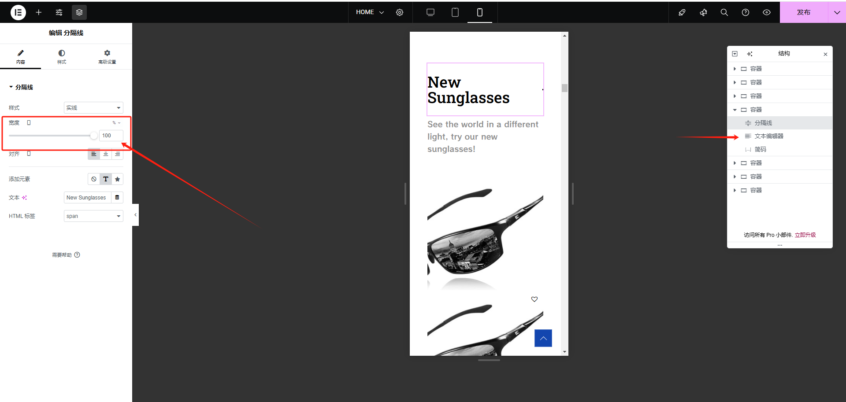Open the 样式 style dropdown
Viewport: 846px width, 402px height.
click(x=93, y=108)
